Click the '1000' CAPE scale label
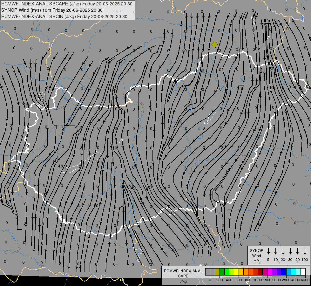 [258, 280]
